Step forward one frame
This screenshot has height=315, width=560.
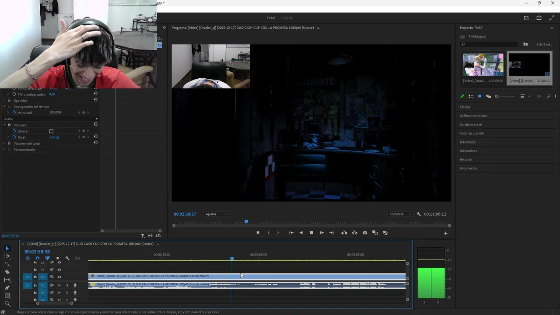322,233
